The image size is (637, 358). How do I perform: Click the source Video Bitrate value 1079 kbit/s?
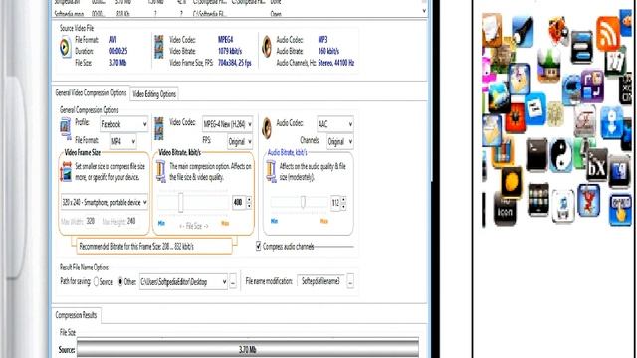coord(230,51)
